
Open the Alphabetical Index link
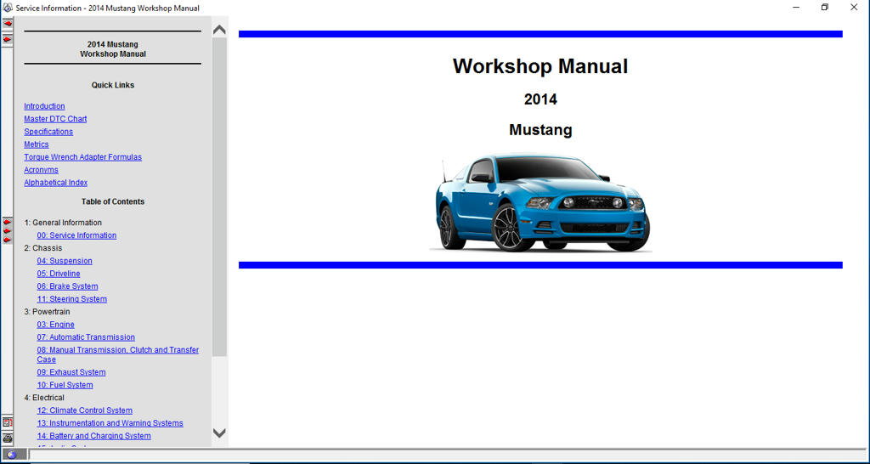pyautogui.click(x=55, y=183)
